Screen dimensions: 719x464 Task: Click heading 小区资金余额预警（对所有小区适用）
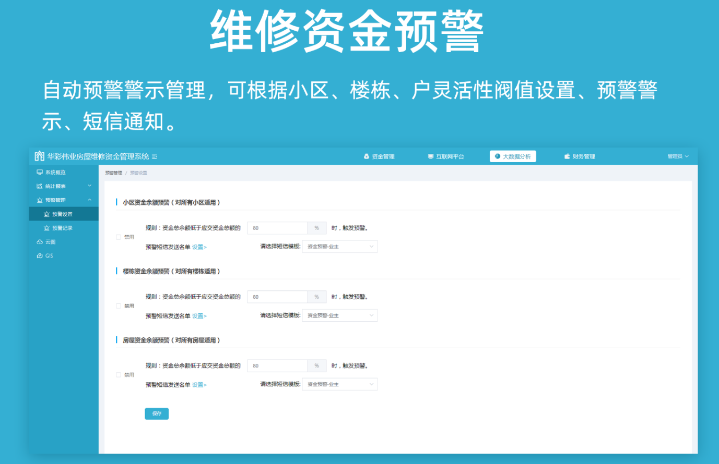(x=171, y=202)
